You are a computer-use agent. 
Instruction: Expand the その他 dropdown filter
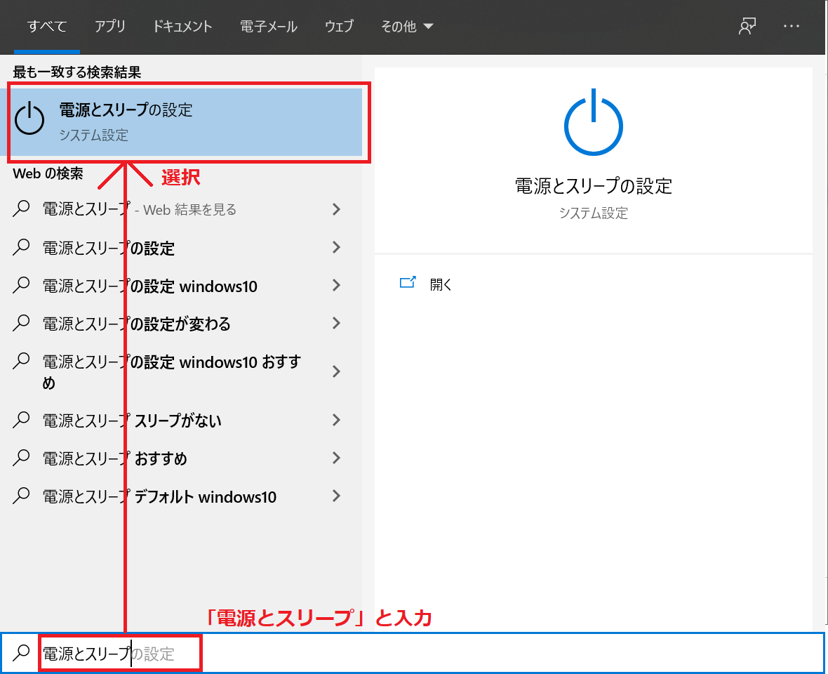(407, 27)
